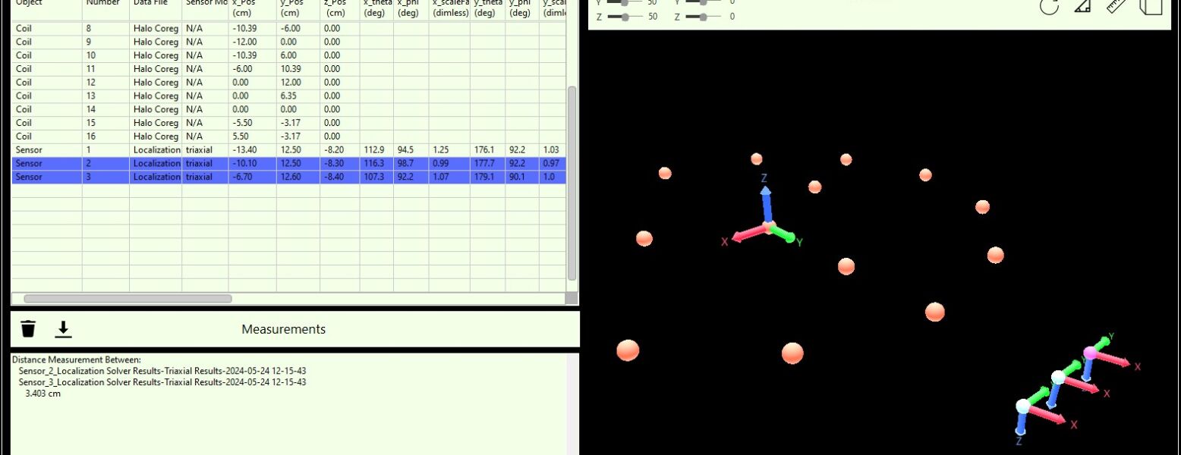Select the Coil 11 table row
This screenshot has height=455, width=1181.
coord(288,69)
